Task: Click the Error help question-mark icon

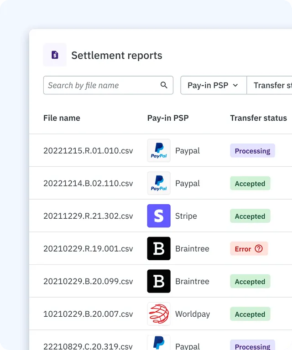Action: click(259, 248)
